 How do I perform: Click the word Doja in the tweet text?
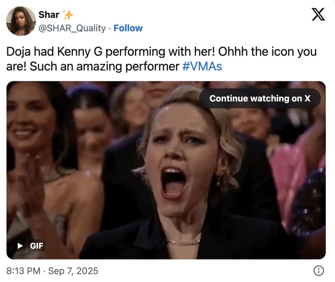coord(19,51)
